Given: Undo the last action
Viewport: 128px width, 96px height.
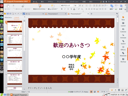Looking at the screenshot, I should [15, 14].
